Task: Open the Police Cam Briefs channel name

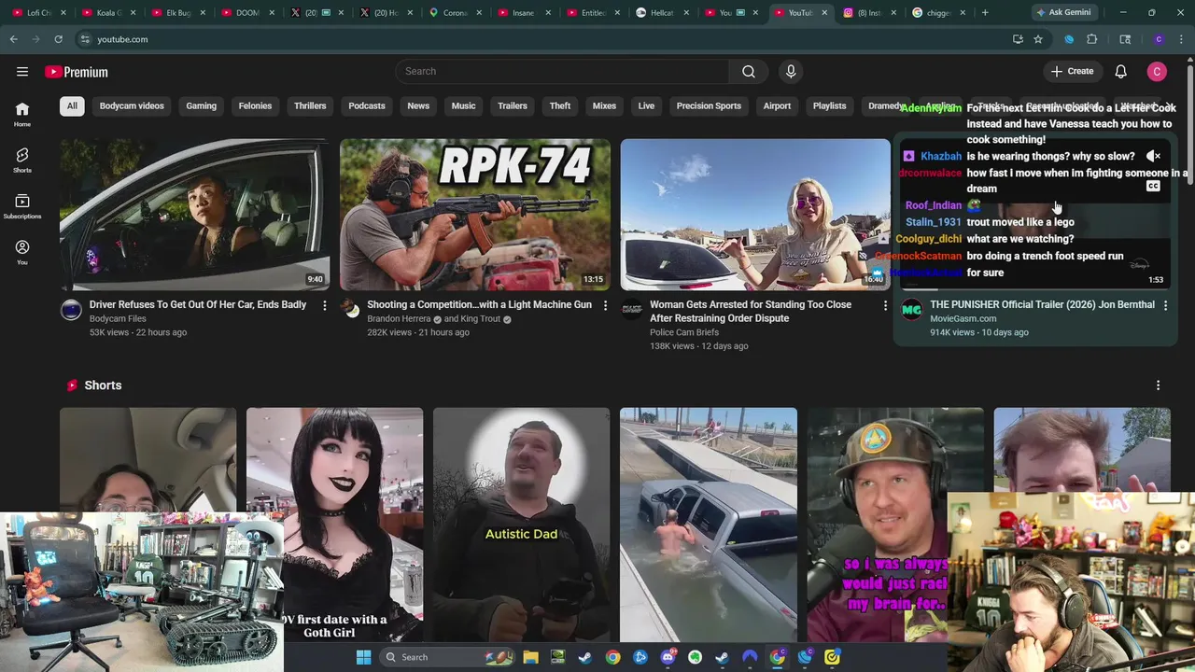Action: (684, 332)
